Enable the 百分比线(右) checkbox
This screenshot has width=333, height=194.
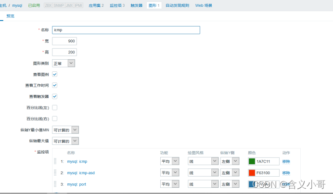54,118
